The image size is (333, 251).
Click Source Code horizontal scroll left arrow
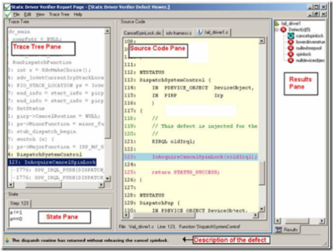(127, 215)
